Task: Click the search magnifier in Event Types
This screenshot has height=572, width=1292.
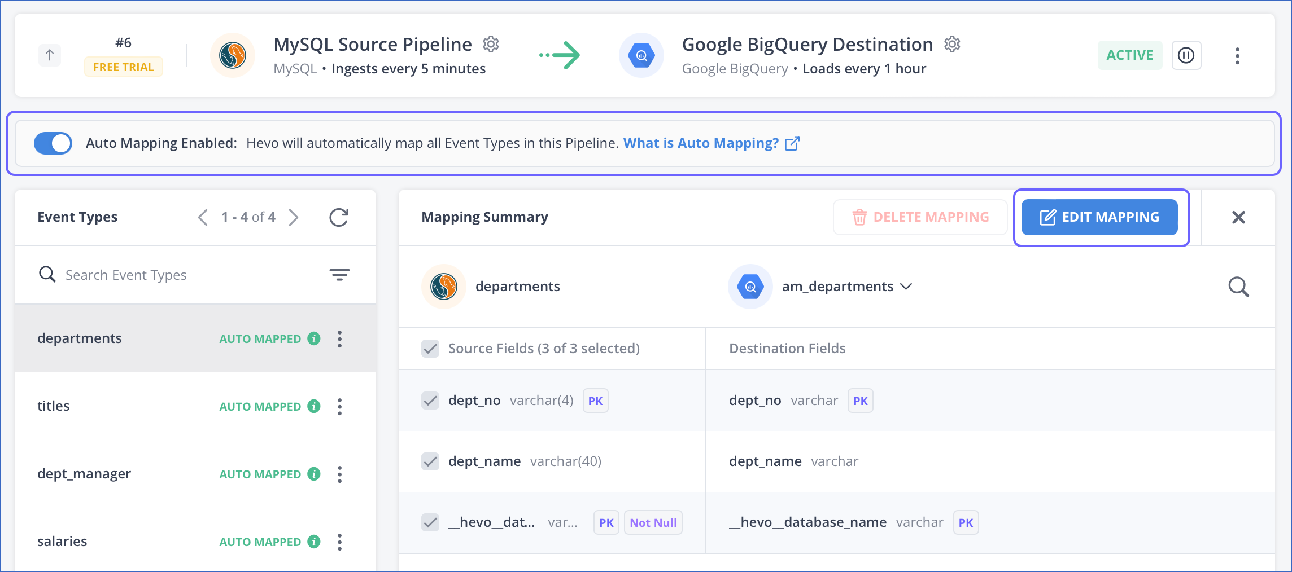Action: 47,275
